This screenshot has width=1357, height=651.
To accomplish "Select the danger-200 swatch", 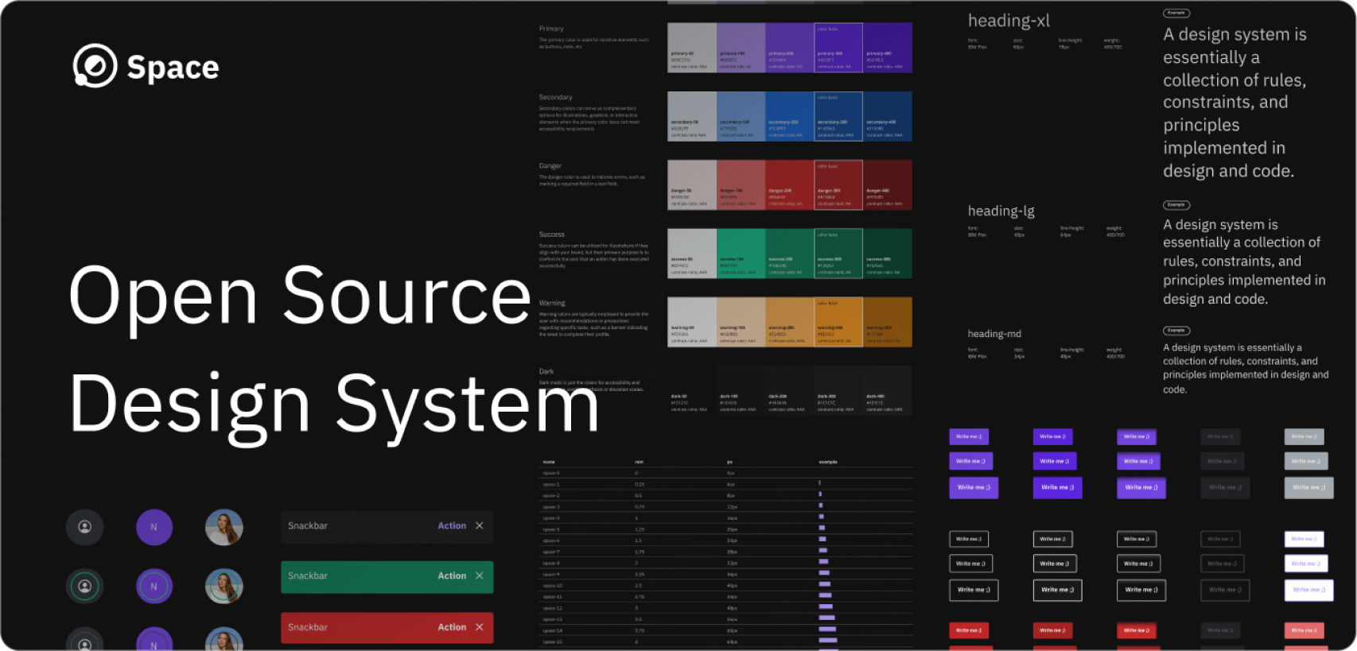I will [x=790, y=185].
